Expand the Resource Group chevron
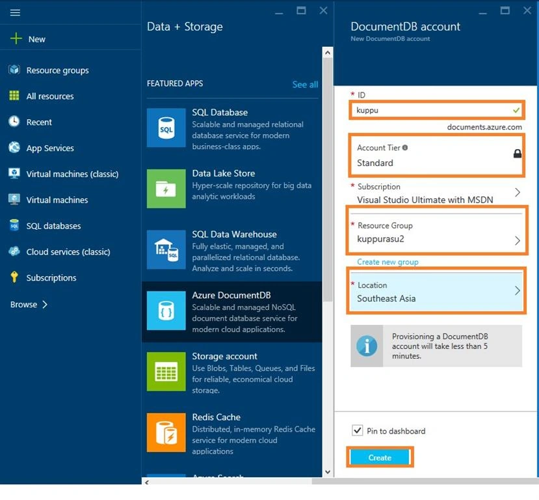This screenshot has width=539, height=500. point(517,240)
